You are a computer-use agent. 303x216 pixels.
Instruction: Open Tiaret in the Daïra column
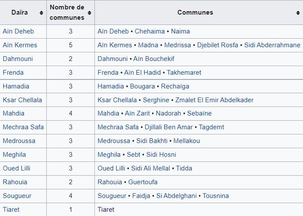pos(11,210)
